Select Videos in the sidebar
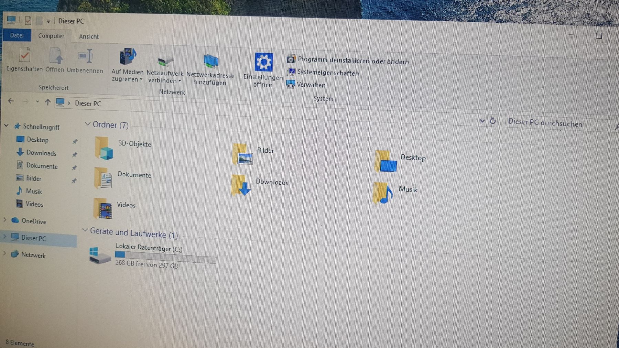Image resolution: width=619 pixels, height=348 pixels. click(34, 204)
